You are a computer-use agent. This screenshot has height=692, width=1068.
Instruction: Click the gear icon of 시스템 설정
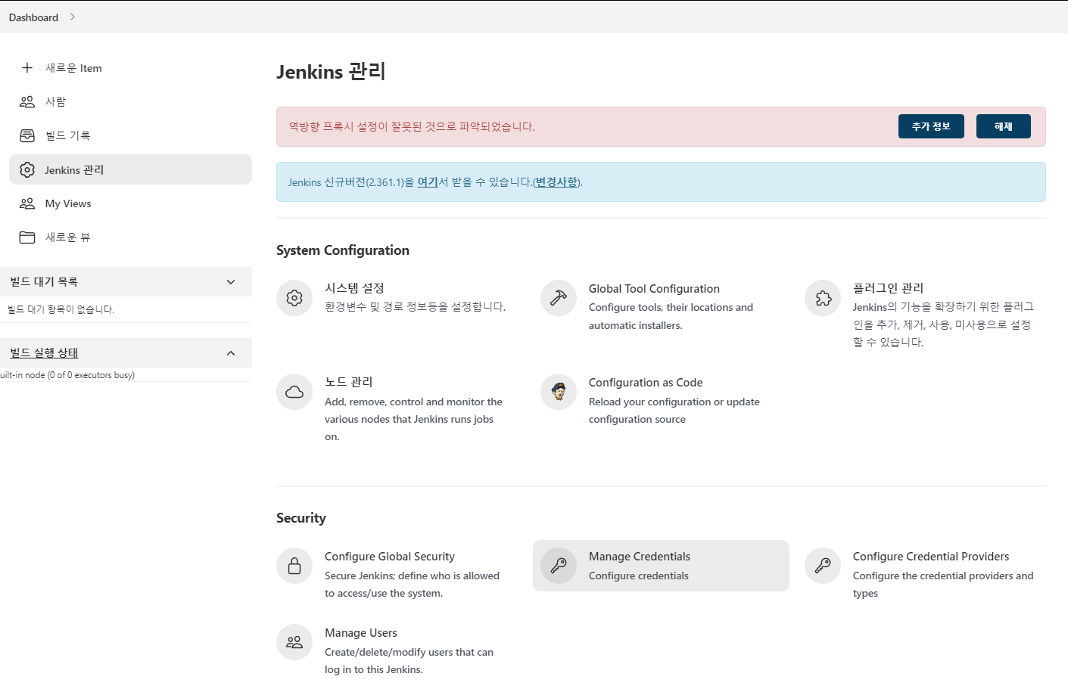click(x=294, y=298)
